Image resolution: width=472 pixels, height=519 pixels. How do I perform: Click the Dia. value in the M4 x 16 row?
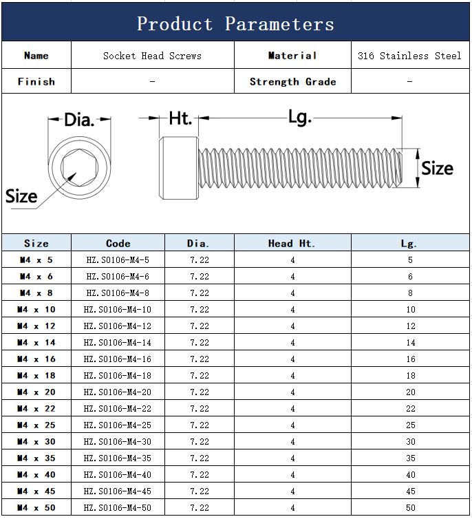pos(200,359)
